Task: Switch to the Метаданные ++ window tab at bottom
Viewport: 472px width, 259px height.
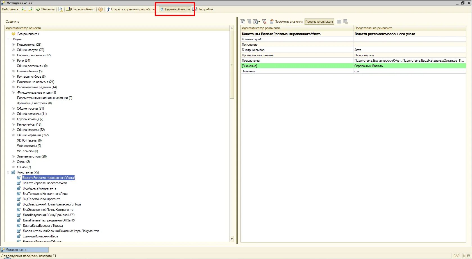Action: [24, 250]
